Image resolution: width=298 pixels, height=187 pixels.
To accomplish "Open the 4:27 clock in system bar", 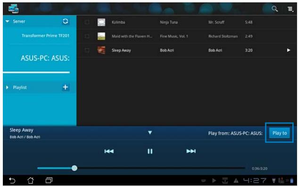I will (255, 180).
